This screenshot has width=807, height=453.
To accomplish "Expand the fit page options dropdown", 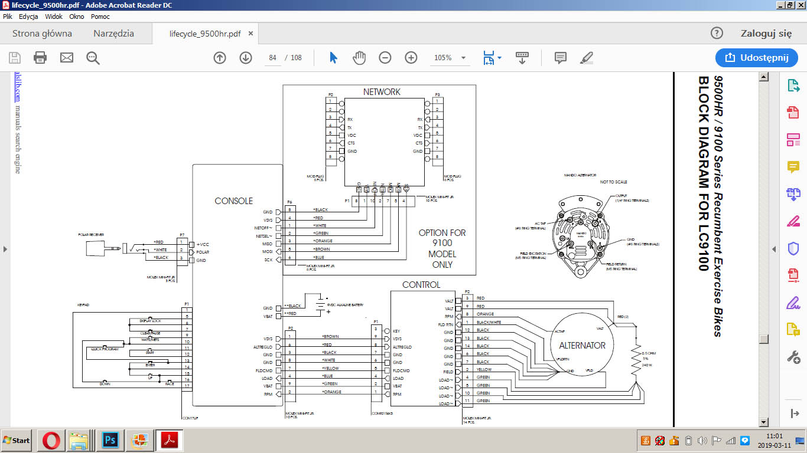I will [x=500, y=58].
